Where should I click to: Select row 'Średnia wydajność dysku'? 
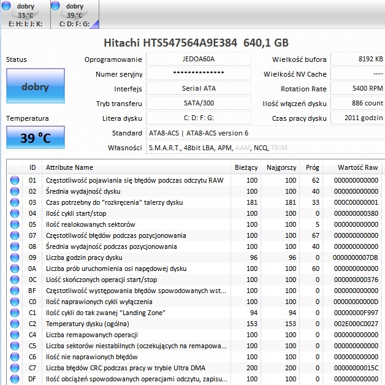[x=194, y=191]
